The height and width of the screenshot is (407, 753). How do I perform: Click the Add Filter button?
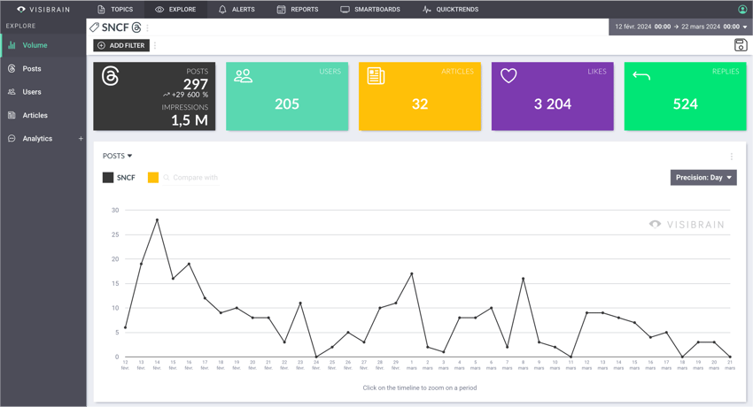point(121,45)
